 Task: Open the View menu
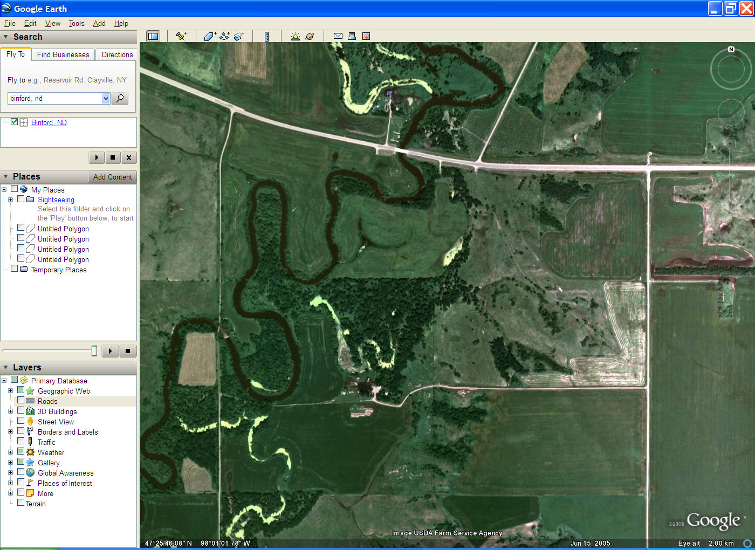coord(53,23)
